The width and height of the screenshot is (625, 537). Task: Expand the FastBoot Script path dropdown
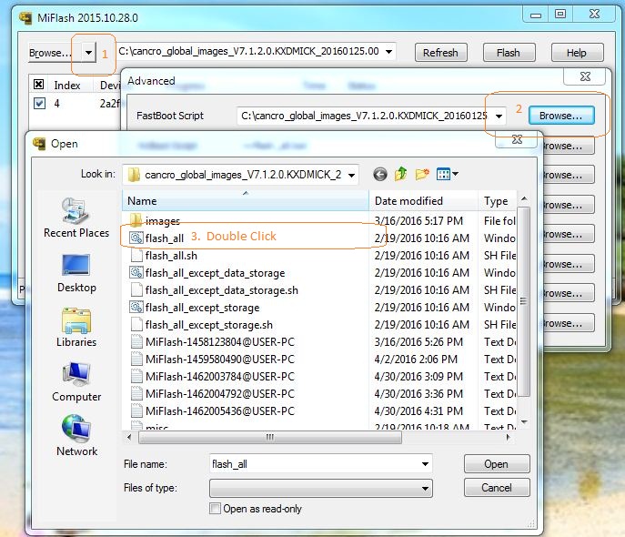pyautogui.click(x=499, y=116)
